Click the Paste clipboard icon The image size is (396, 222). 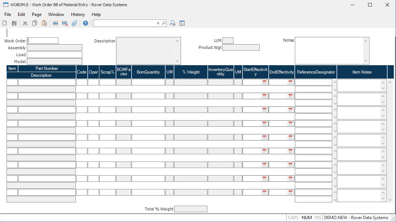[44, 23]
